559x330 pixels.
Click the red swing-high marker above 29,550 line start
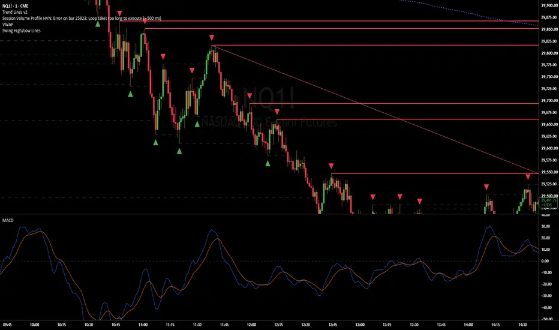point(331,166)
